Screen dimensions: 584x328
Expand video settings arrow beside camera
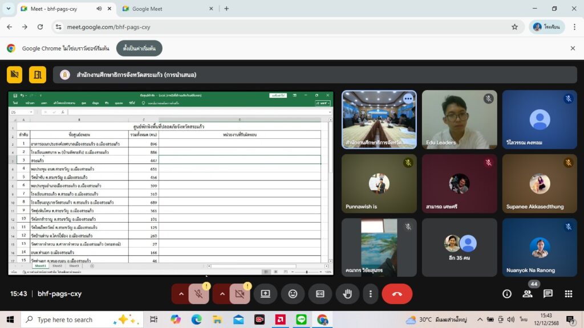click(222, 294)
